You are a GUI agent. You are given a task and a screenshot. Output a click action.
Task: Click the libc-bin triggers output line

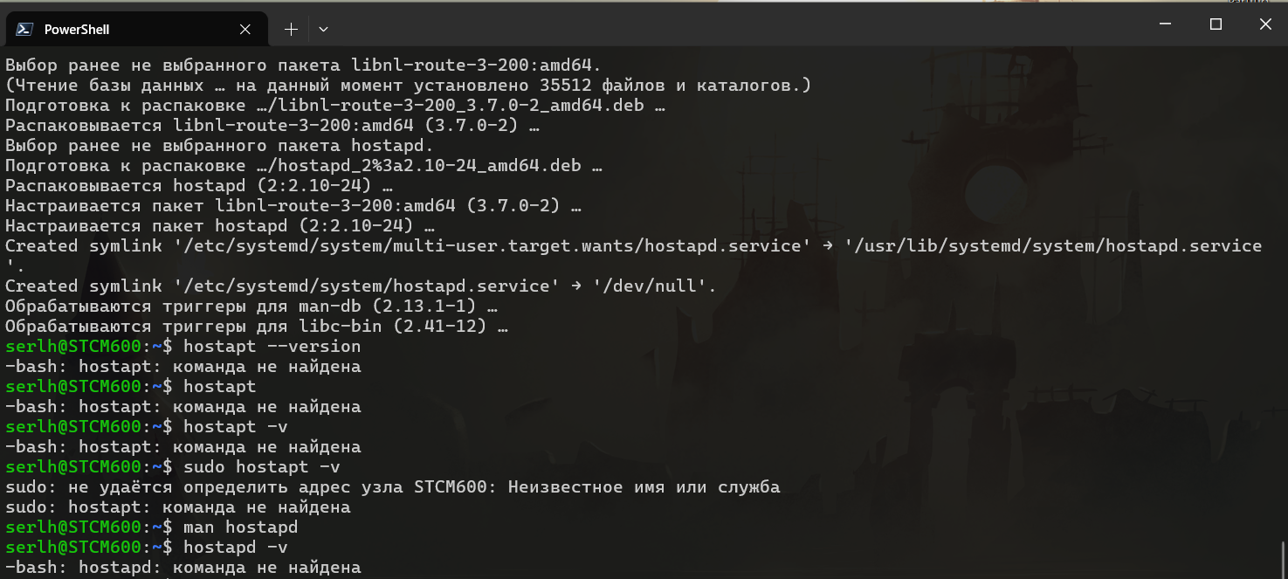click(x=257, y=327)
